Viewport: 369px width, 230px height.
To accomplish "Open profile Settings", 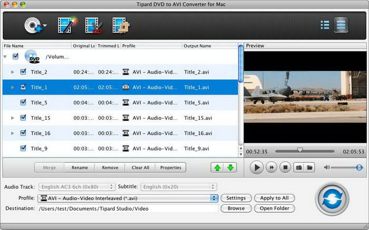I will (236, 198).
